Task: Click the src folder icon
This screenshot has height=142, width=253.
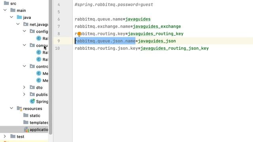Action: [6, 3]
